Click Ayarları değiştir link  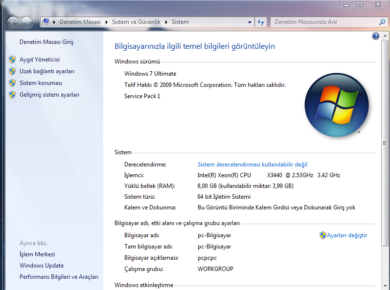[x=347, y=235]
